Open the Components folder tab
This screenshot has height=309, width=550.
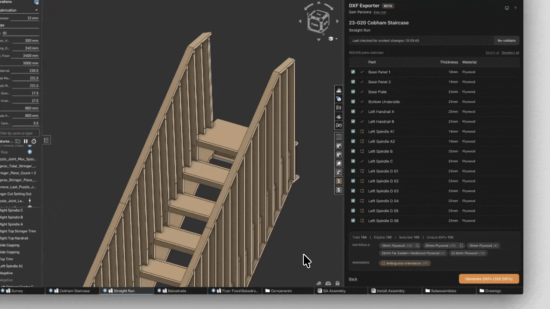click(287, 291)
